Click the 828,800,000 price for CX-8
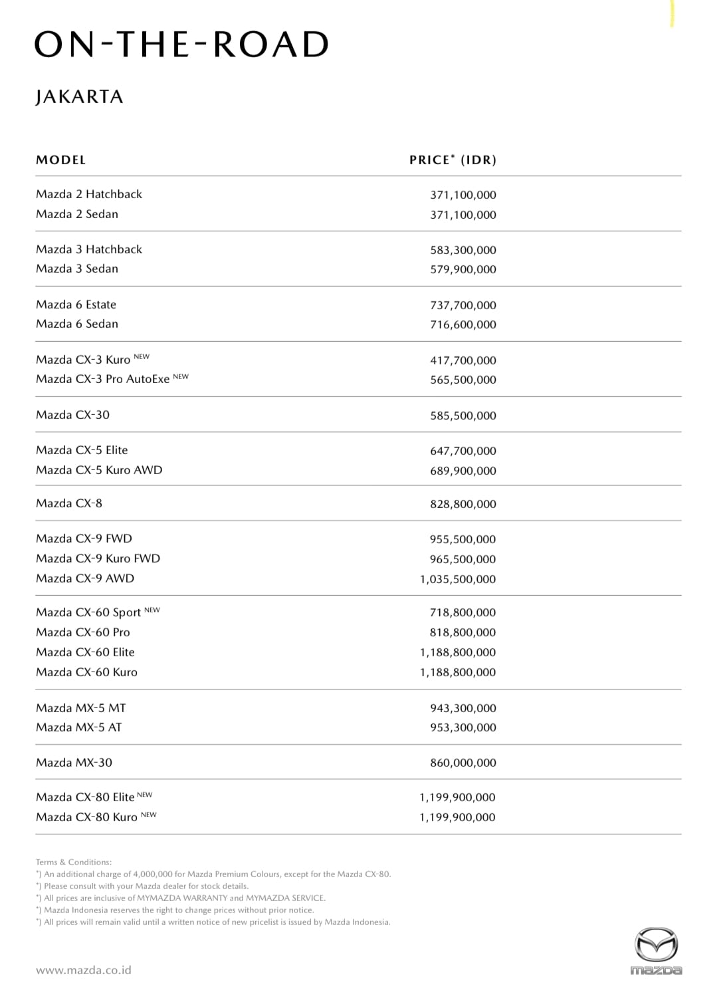The width and height of the screenshot is (717, 1008). (x=463, y=504)
